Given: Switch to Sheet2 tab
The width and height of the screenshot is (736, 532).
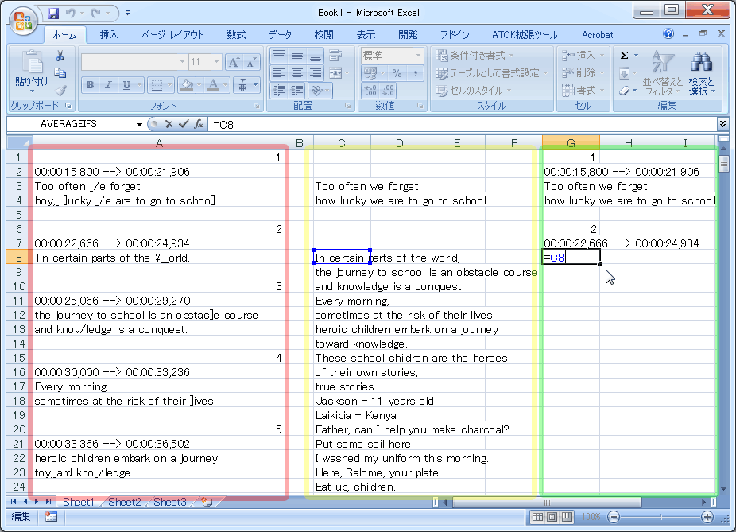Looking at the screenshot, I should [x=124, y=502].
